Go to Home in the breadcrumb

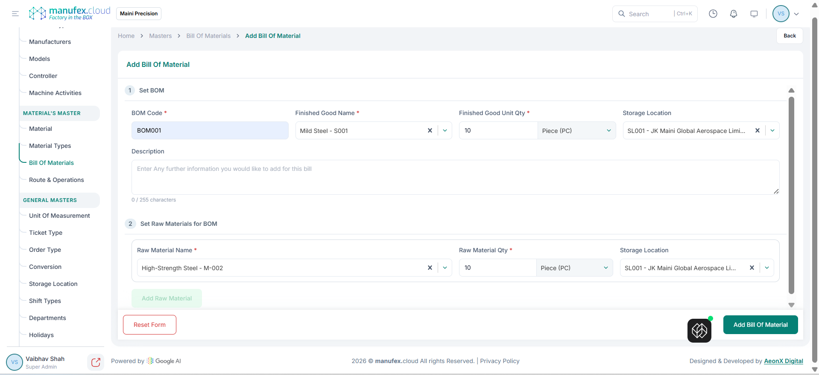[126, 36]
